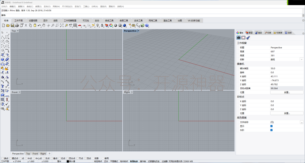Open the 曲线(C) menu
Image resolution: width=305 pixels, height=163 pixels.
click(30, 6)
